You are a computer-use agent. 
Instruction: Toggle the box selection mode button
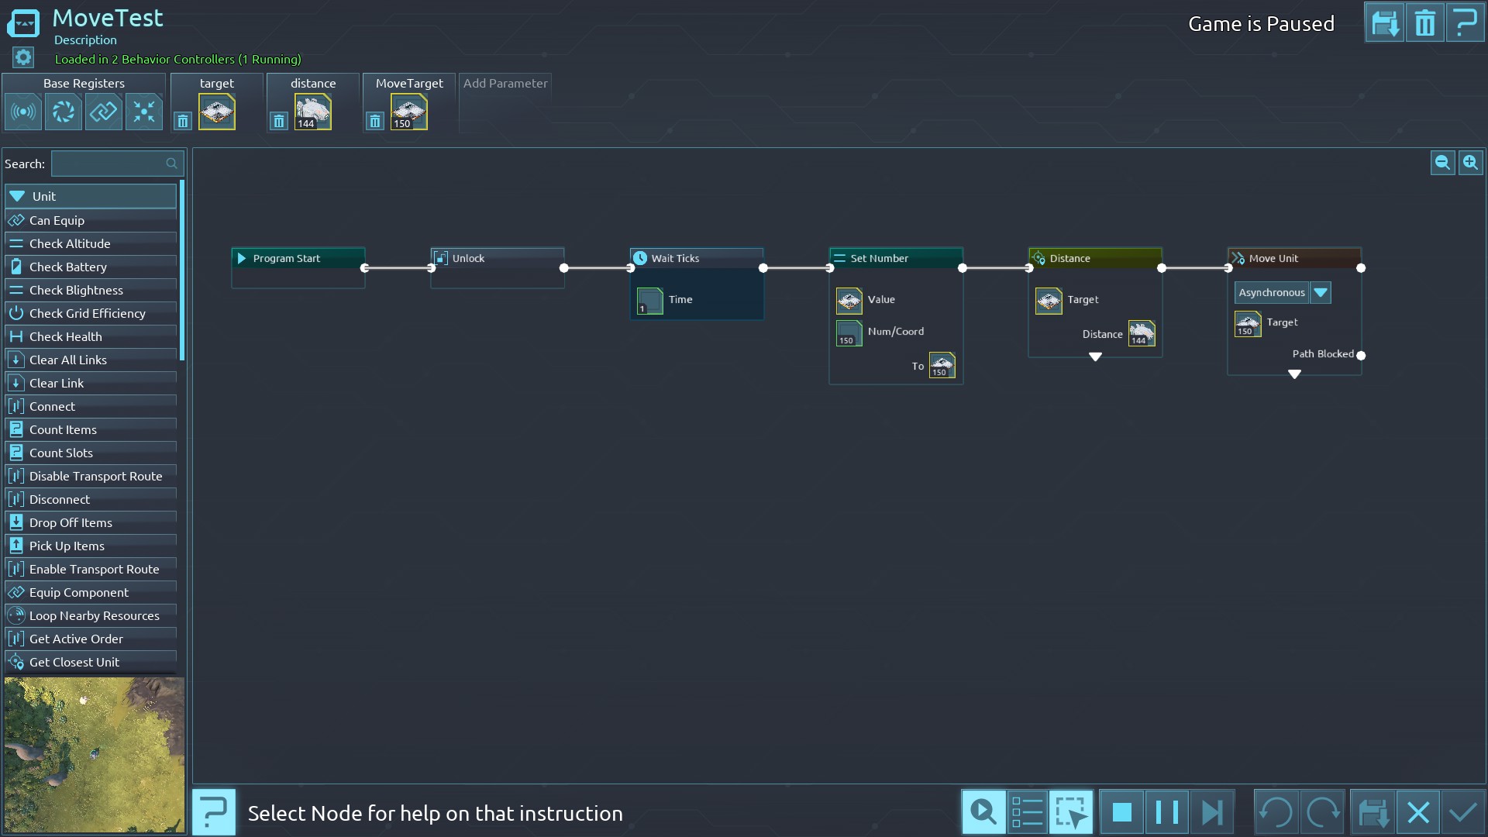[x=1071, y=812]
